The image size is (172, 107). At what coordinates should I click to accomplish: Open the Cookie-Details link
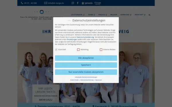coord(74,80)
